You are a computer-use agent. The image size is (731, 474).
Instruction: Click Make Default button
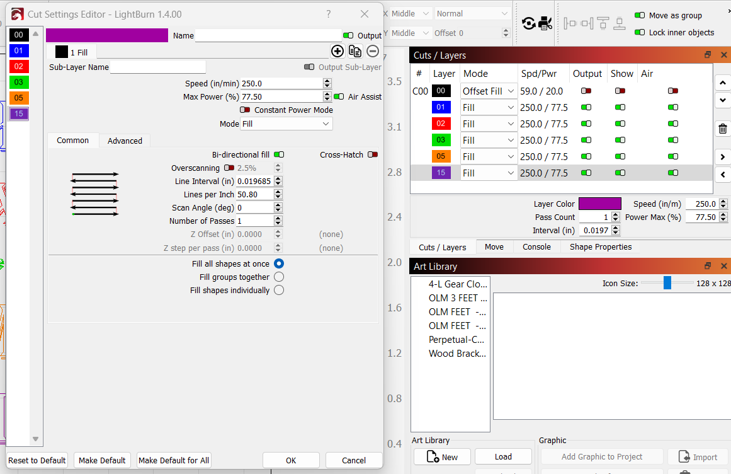coord(102,460)
